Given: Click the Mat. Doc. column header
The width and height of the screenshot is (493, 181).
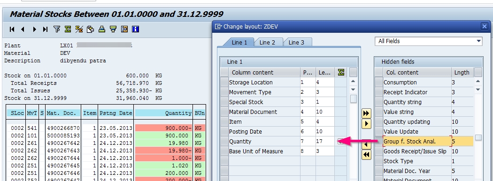Looking at the screenshot, I should (63, 113).
